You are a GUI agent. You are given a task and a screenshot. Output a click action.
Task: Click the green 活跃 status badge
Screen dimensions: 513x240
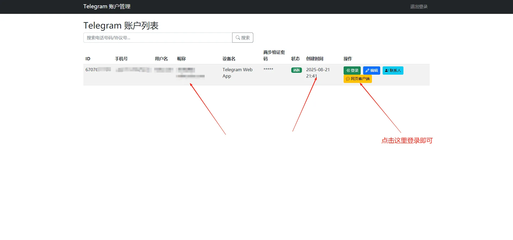(296, 70)
